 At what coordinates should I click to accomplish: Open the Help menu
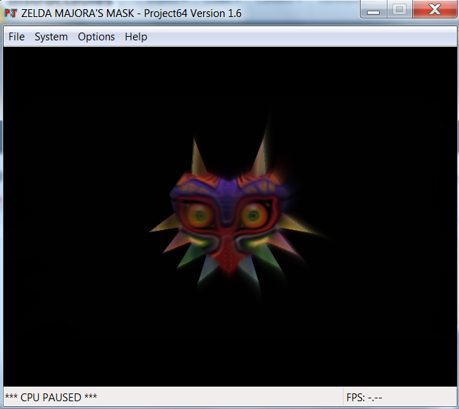[136, 37]
